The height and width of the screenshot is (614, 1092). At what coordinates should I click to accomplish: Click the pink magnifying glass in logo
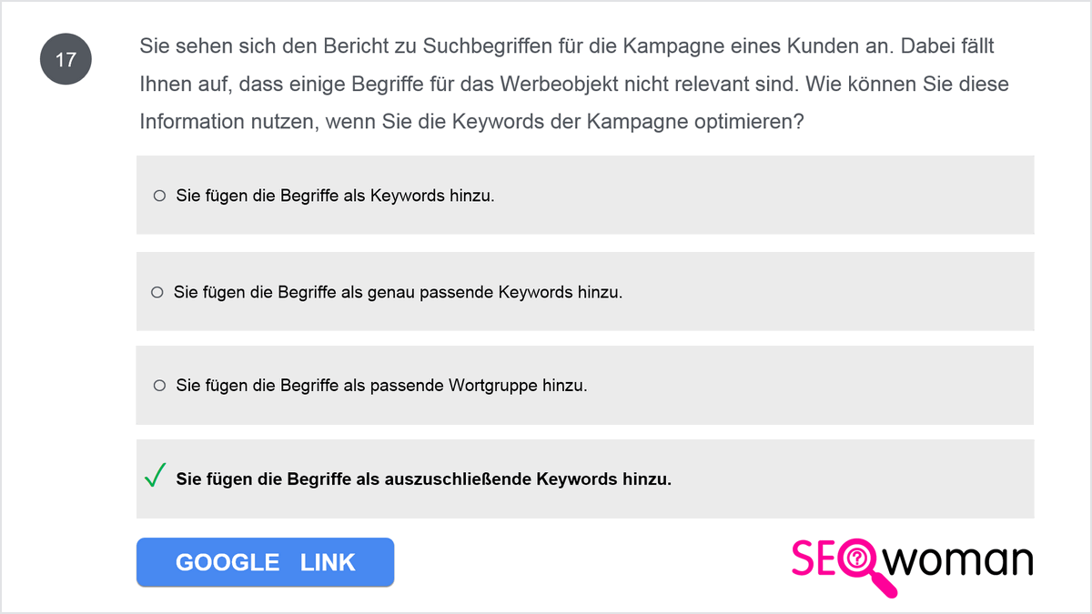click(862, 569)
